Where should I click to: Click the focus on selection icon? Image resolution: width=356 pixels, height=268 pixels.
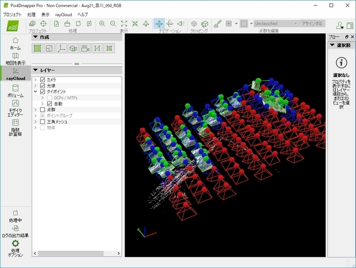tap(135, 23)
